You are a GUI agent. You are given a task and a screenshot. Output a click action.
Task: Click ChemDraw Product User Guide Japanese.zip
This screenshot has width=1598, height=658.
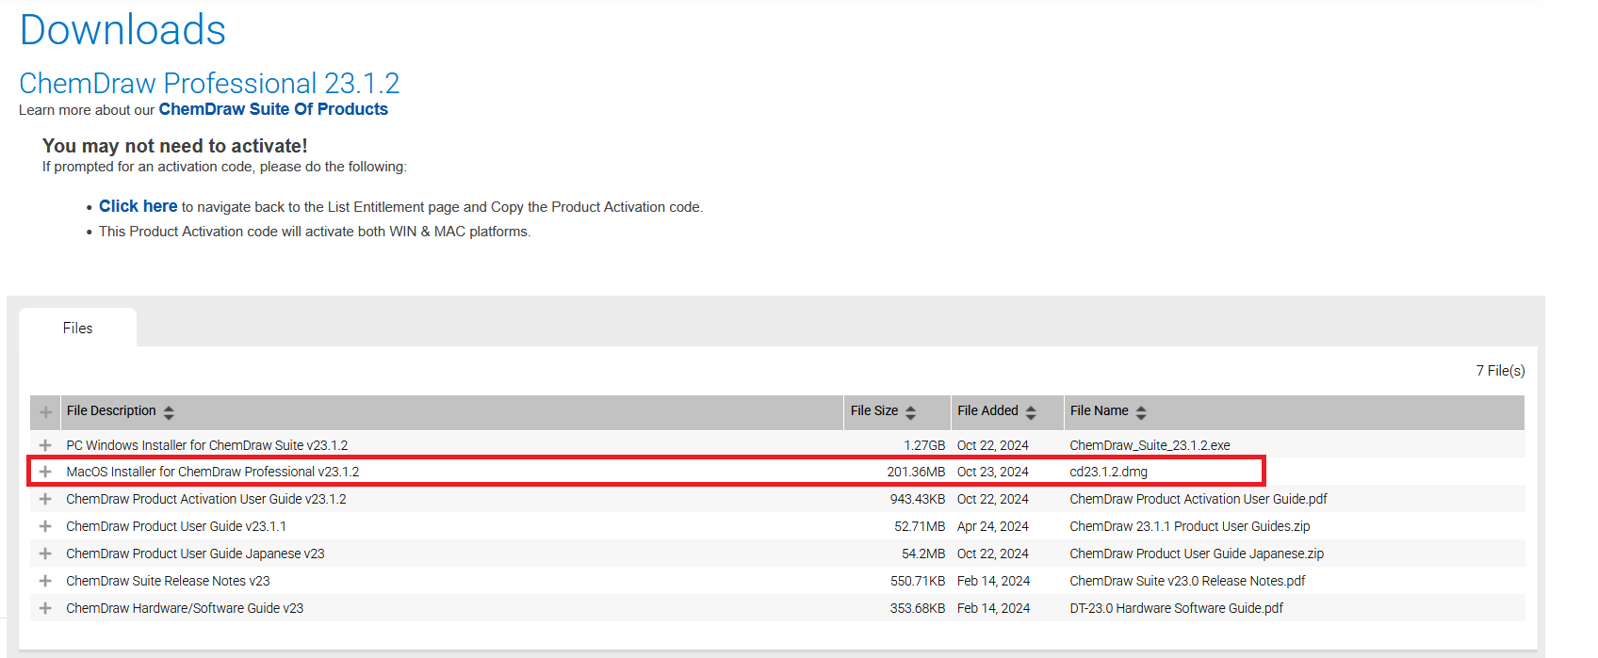(x=1197, y=554)
